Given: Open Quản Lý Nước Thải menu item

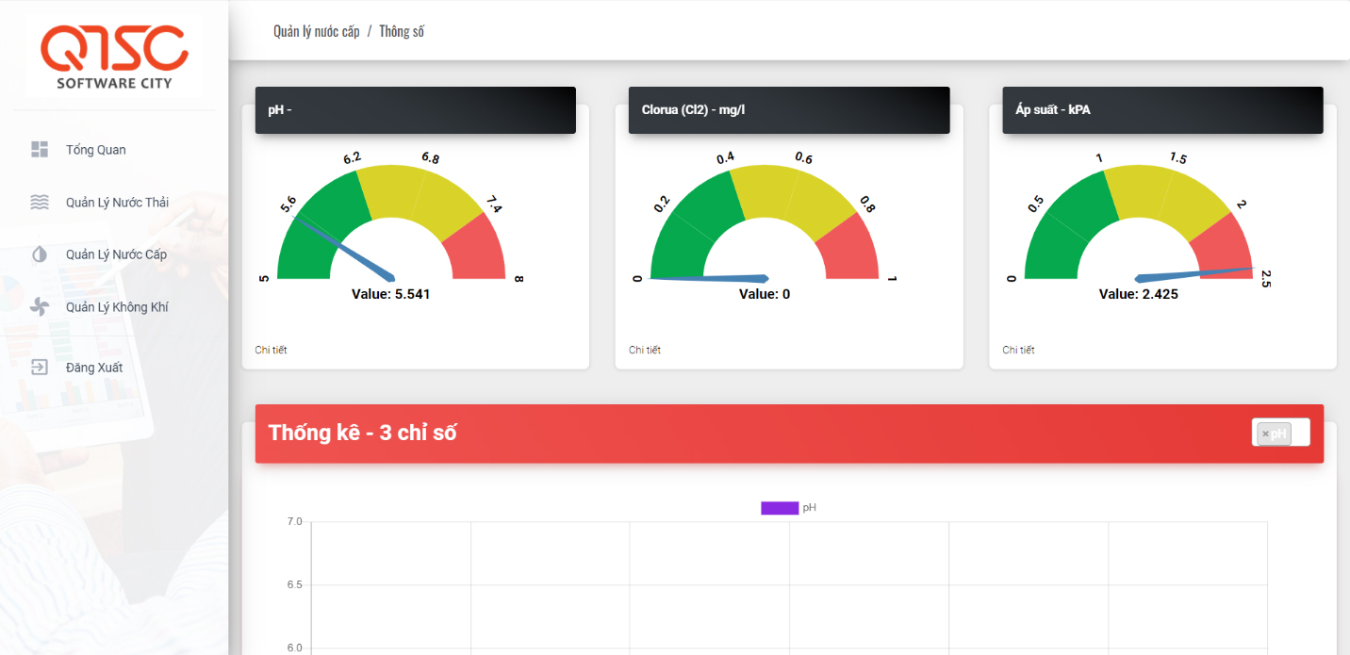Looking at the screenshot, I should point(113,202).
